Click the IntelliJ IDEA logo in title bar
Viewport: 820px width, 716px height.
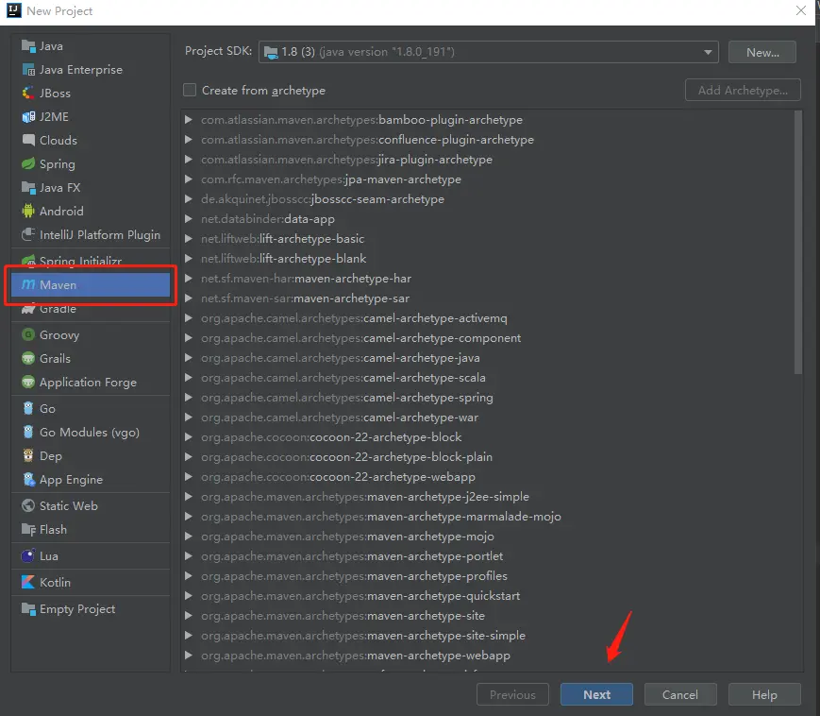coord(14,10)
